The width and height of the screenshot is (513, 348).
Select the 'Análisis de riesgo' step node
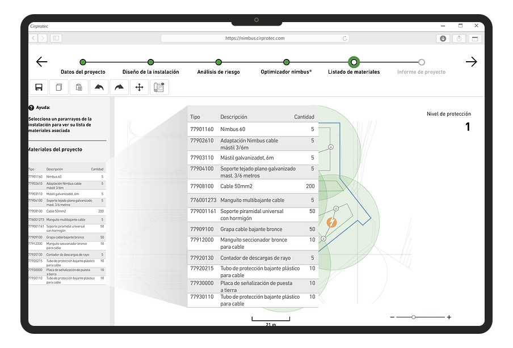point(218,62)
